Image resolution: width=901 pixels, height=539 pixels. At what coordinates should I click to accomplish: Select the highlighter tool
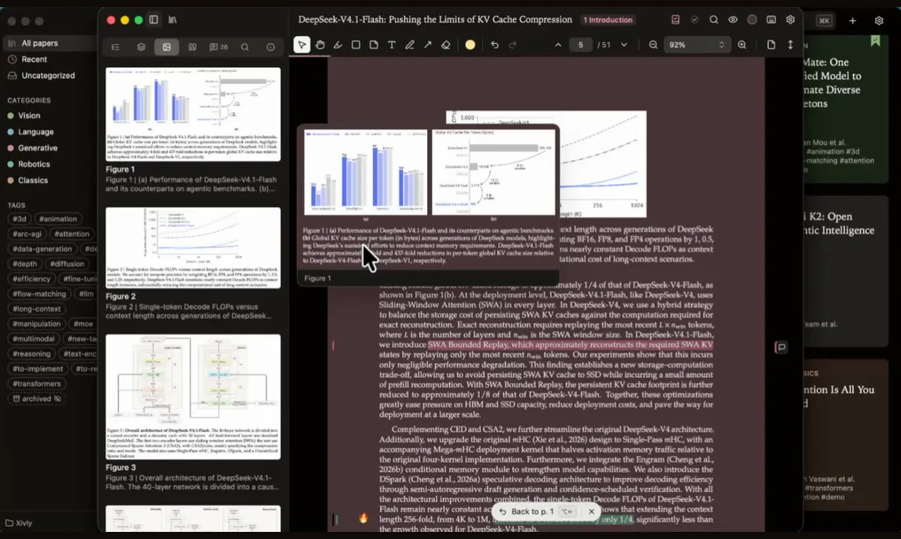(x=338, y=45)
